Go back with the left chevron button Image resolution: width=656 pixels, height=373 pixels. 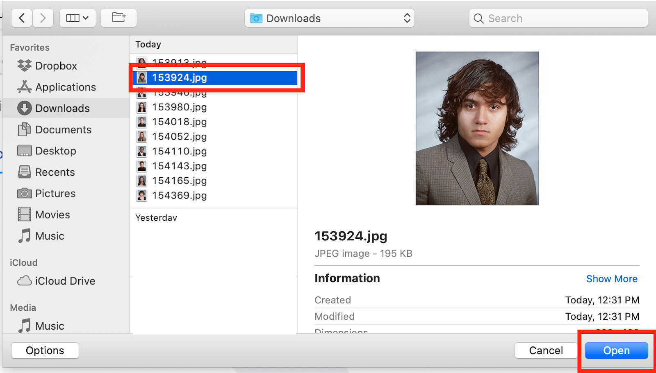(22, 18)
